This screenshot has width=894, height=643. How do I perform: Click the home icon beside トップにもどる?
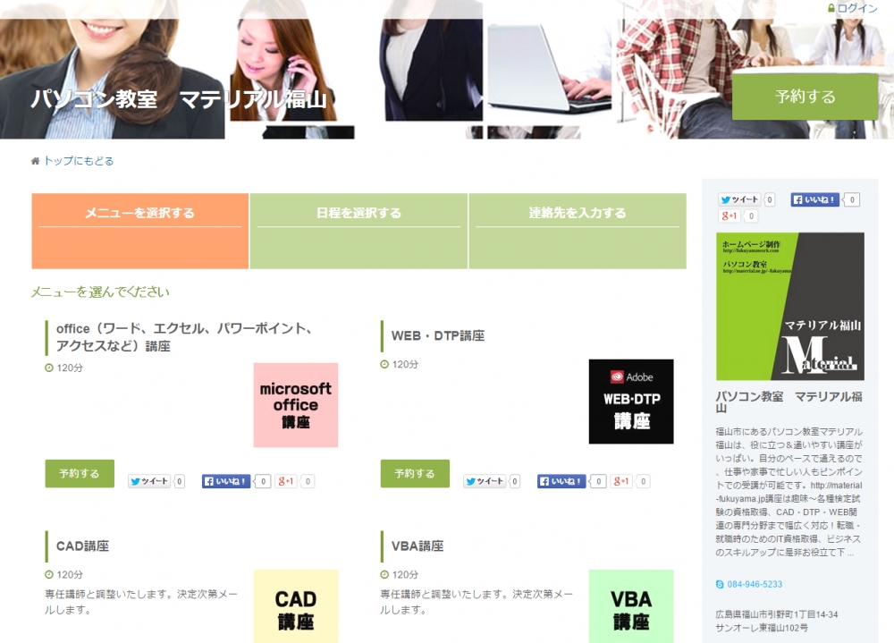click(36, 161)
